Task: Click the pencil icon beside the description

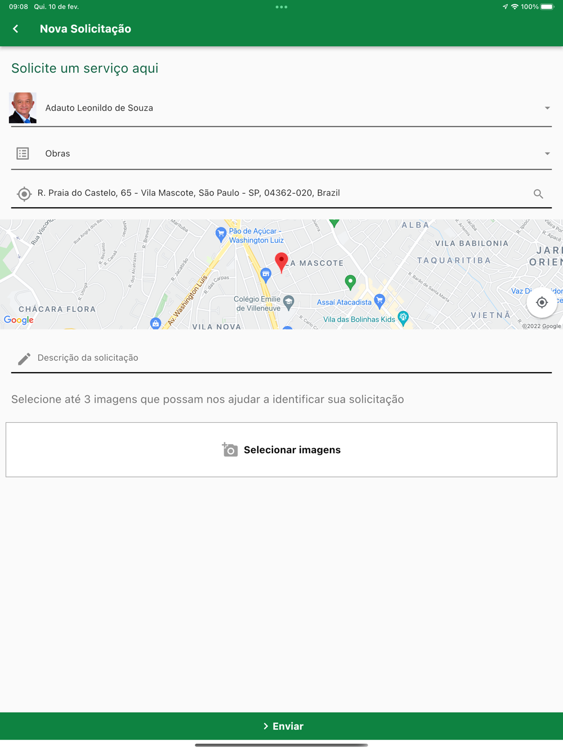Action: (24, 359)
